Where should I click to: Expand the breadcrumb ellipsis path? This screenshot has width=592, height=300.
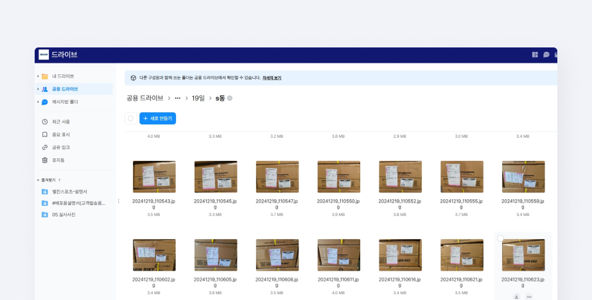tap(177, 98)
